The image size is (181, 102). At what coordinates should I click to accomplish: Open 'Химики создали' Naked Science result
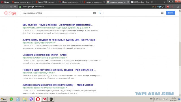coord(58,85)
